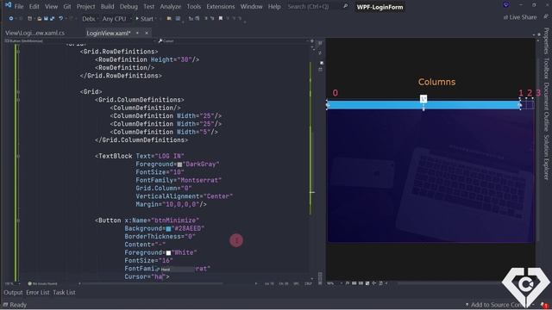Viewport: 552px width, 310px height.
Task: Open the designer zoom percentage dropdown
Action: tap(334, 283)
